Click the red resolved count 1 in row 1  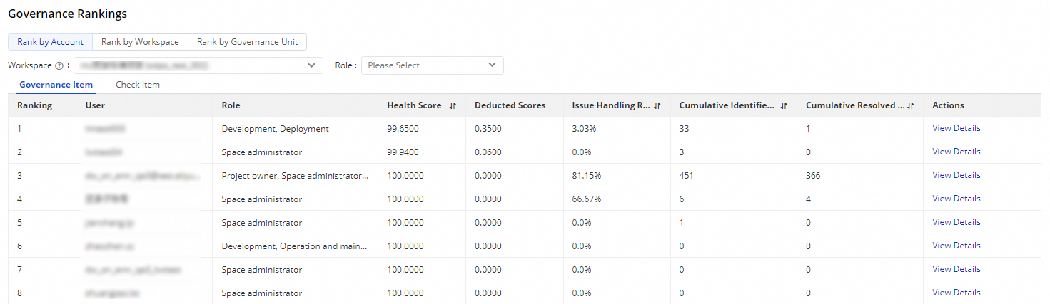(808, 129)
